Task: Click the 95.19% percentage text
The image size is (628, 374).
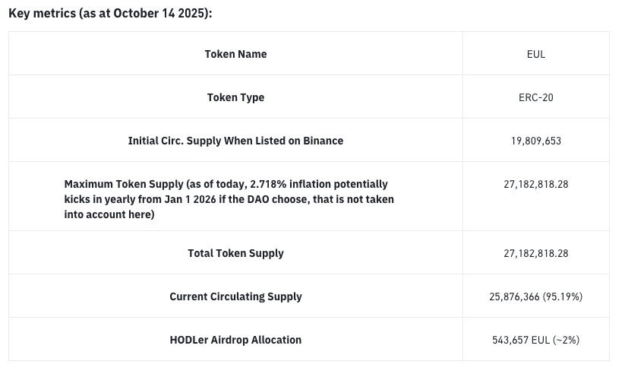Action: tap(562, 296)
